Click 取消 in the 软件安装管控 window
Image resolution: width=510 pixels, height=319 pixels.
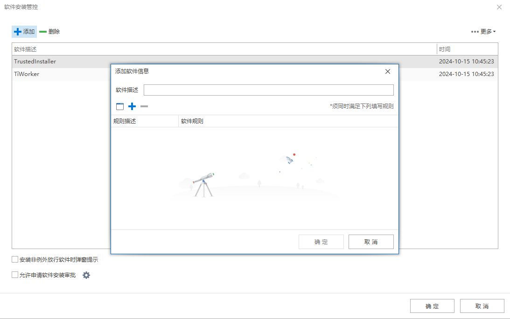482,306
